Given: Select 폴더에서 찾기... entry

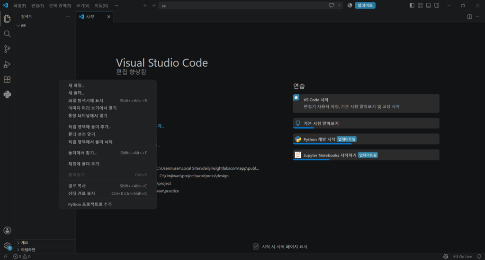Looking at the screenshot, I should [108, 153].
